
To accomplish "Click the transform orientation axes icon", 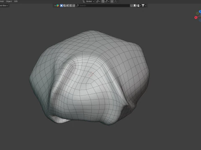I will 84,1.
